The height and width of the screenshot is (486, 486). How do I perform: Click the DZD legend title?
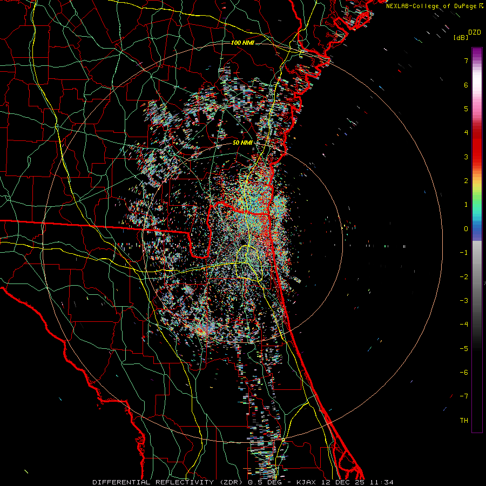pos(474,32)
